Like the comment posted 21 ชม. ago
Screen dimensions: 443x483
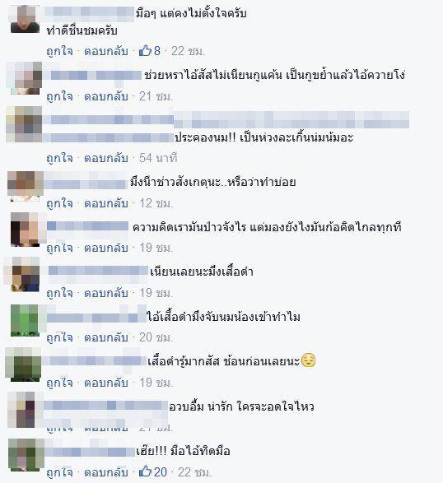coord(59,96)
